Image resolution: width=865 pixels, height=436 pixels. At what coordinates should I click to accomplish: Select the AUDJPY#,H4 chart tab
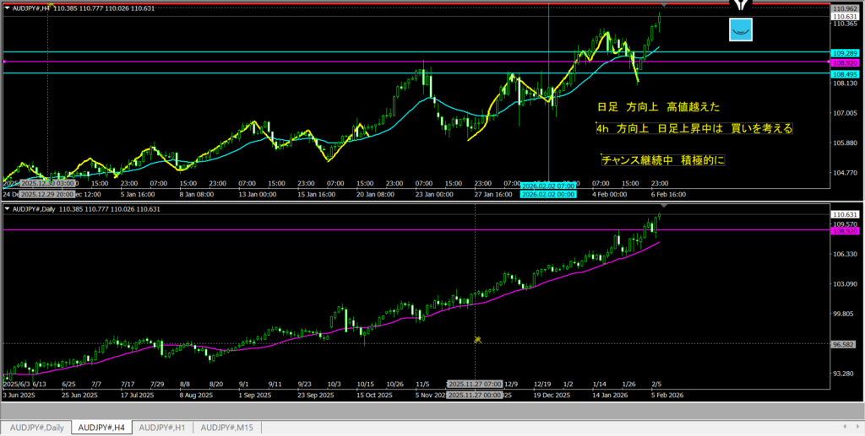tap(101, 428)
